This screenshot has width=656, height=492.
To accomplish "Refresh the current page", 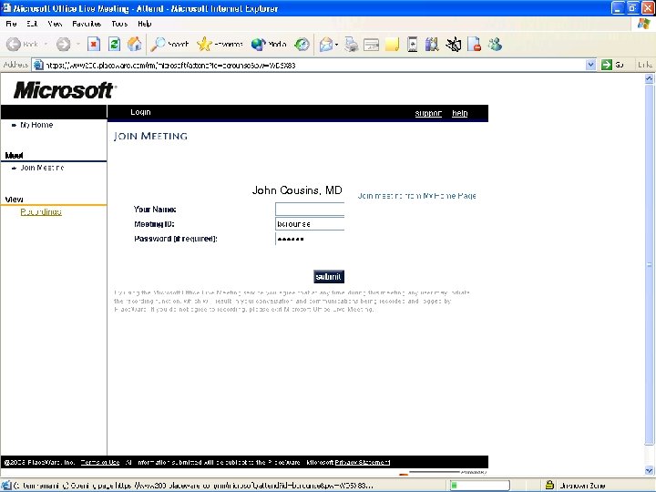I will click(x=114, y=44).
